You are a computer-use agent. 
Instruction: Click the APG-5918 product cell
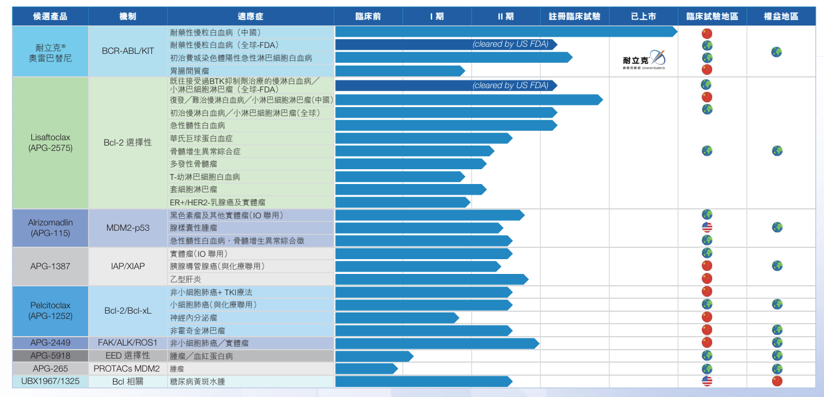(x=50, y=356)
